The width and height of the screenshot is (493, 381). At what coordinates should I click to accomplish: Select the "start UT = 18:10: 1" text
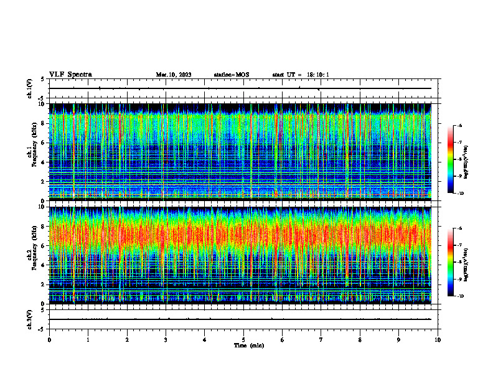coord(301,75)
